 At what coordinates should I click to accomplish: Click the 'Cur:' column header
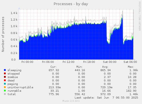click(x=53, y=67)
